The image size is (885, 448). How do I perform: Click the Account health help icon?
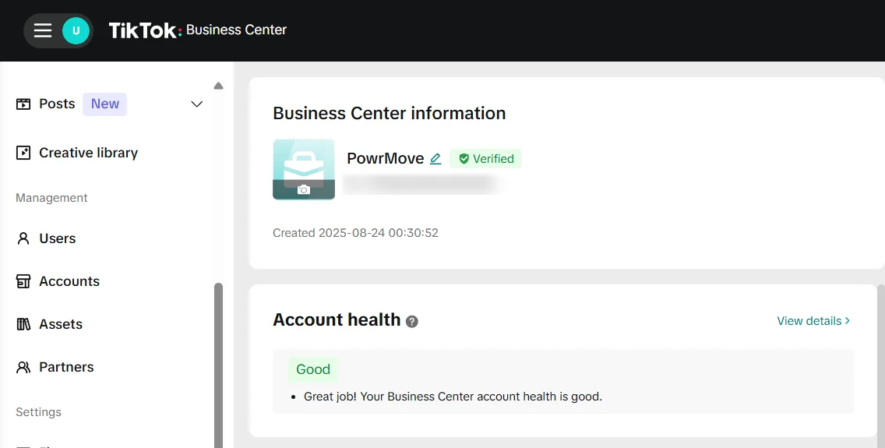click(x=412, y=322)
